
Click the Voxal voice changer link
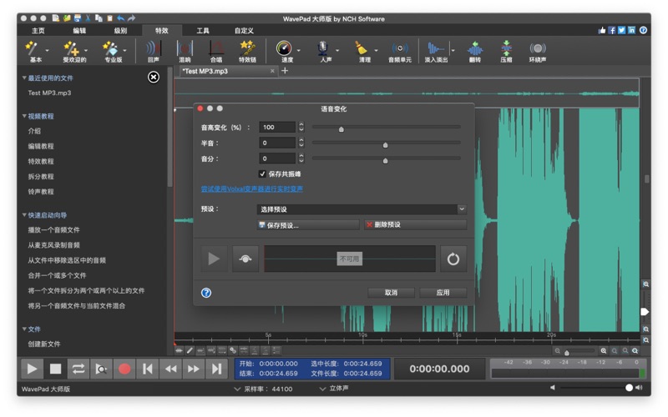(x=251, y=189)
